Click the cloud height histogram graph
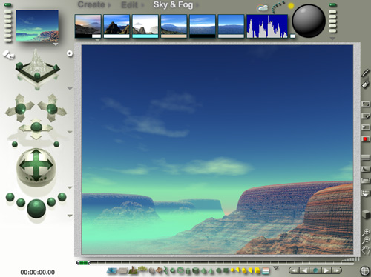 pyautogui.click(x=267, y=26)
